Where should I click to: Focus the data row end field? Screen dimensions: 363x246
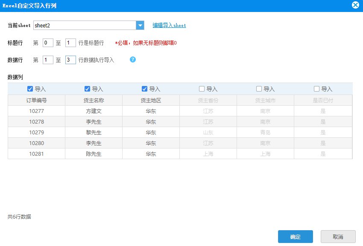coord(70,60)
